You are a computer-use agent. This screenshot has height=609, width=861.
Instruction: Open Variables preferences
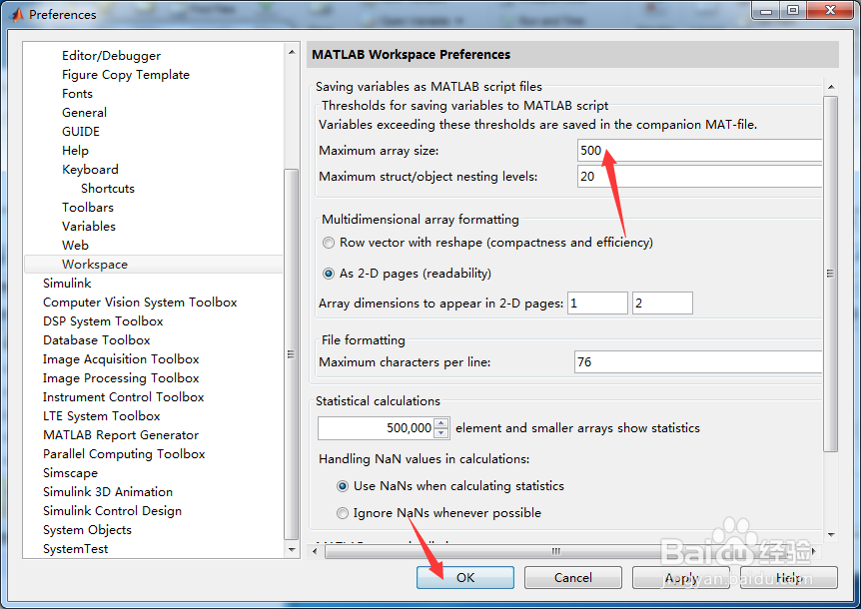[89, 227]
